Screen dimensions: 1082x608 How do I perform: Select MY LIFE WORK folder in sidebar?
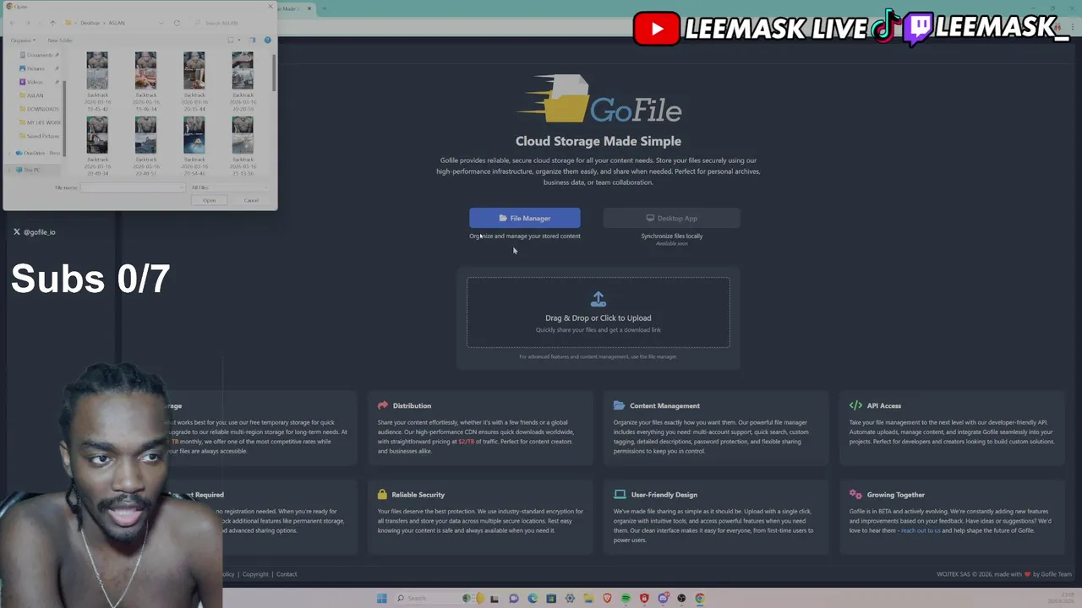(40, 122)
